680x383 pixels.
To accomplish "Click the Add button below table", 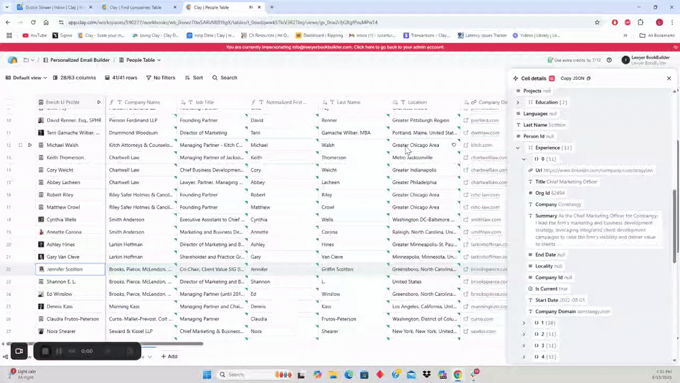I will tap(169, 356).
